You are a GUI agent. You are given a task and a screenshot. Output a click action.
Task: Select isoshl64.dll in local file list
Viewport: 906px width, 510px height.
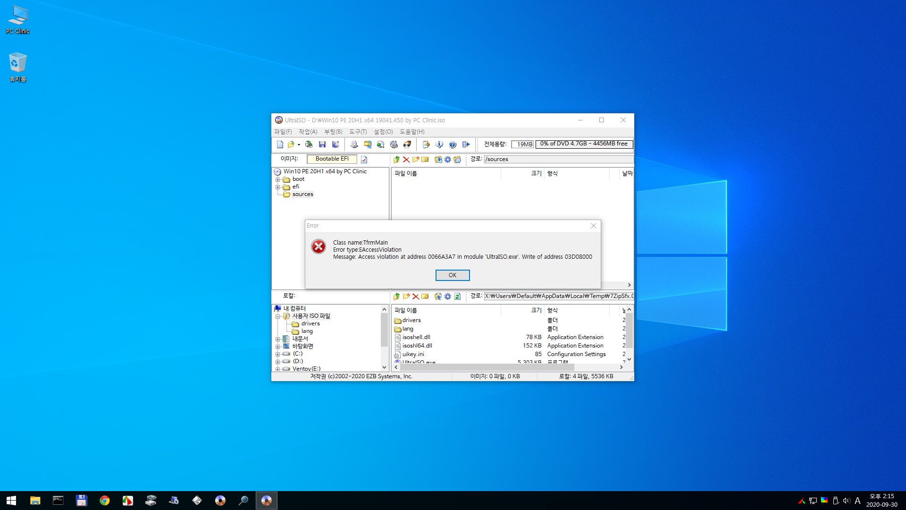pos(417,346)
